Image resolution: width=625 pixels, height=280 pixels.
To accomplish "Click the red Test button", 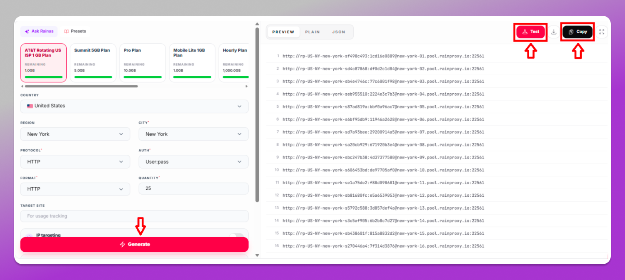I will point(531,32).
